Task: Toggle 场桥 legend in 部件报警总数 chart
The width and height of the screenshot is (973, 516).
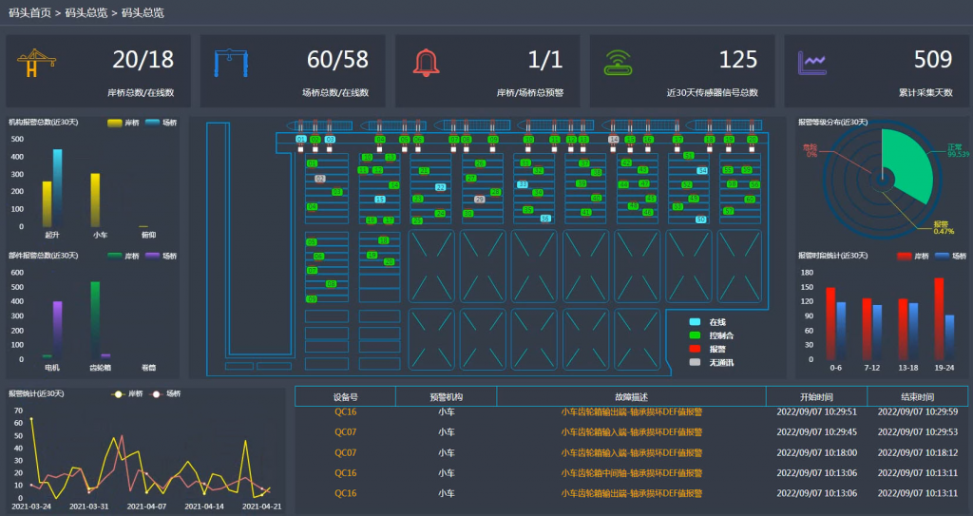Action: pyautogui.click(x=161, y=256)
